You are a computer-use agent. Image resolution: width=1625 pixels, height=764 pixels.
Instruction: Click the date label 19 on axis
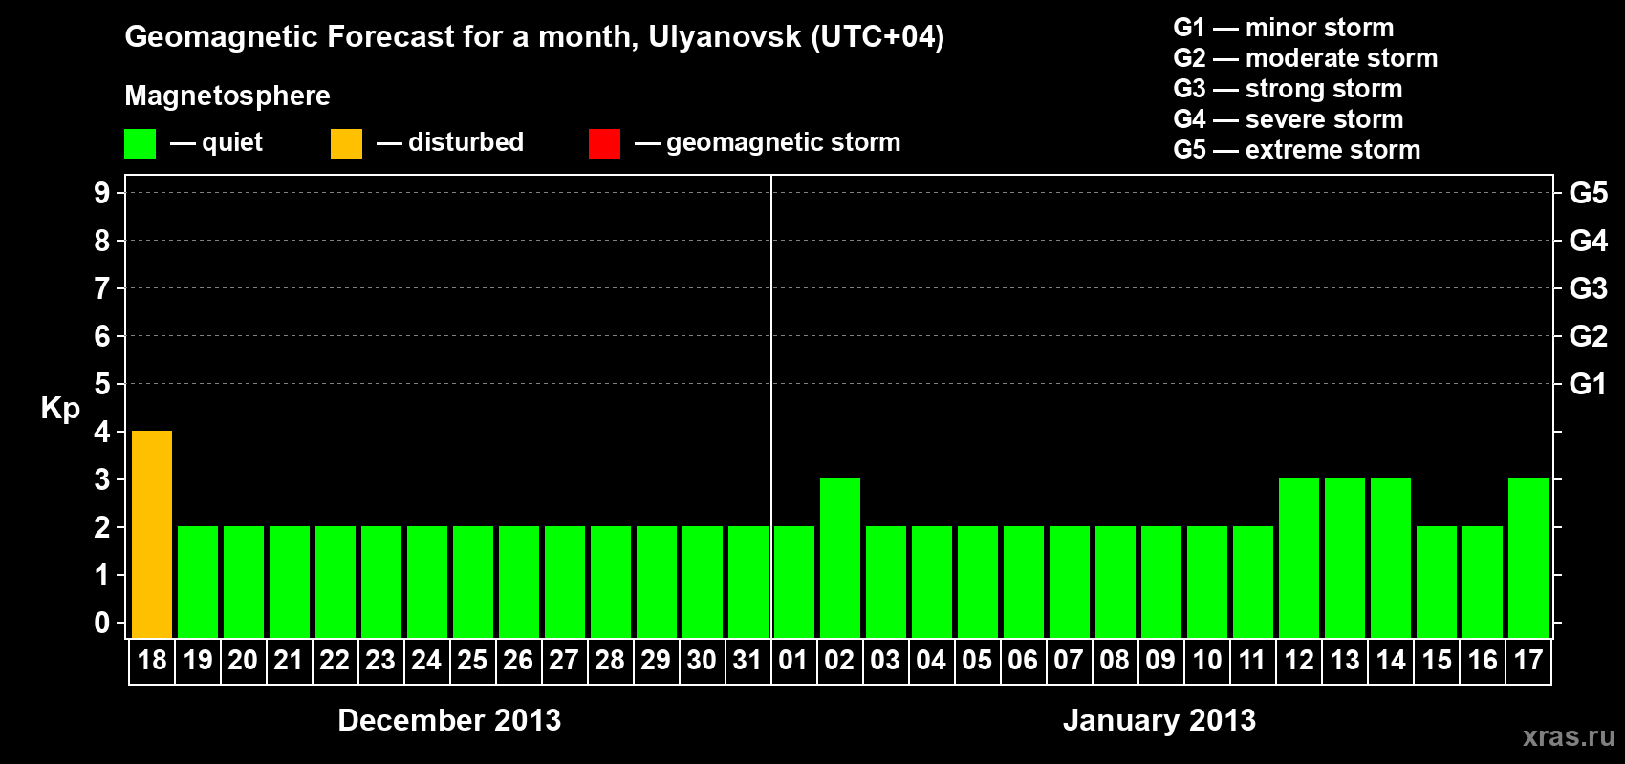point(198,660)
